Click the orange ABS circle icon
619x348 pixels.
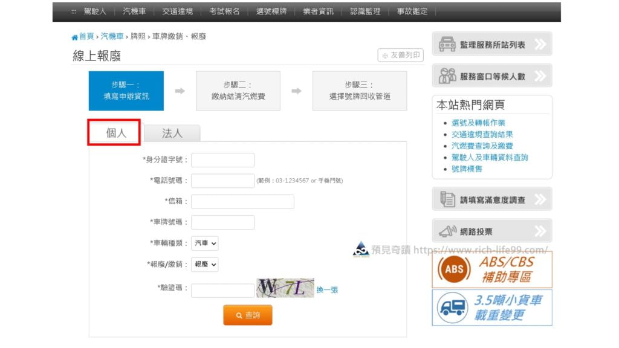453,269
